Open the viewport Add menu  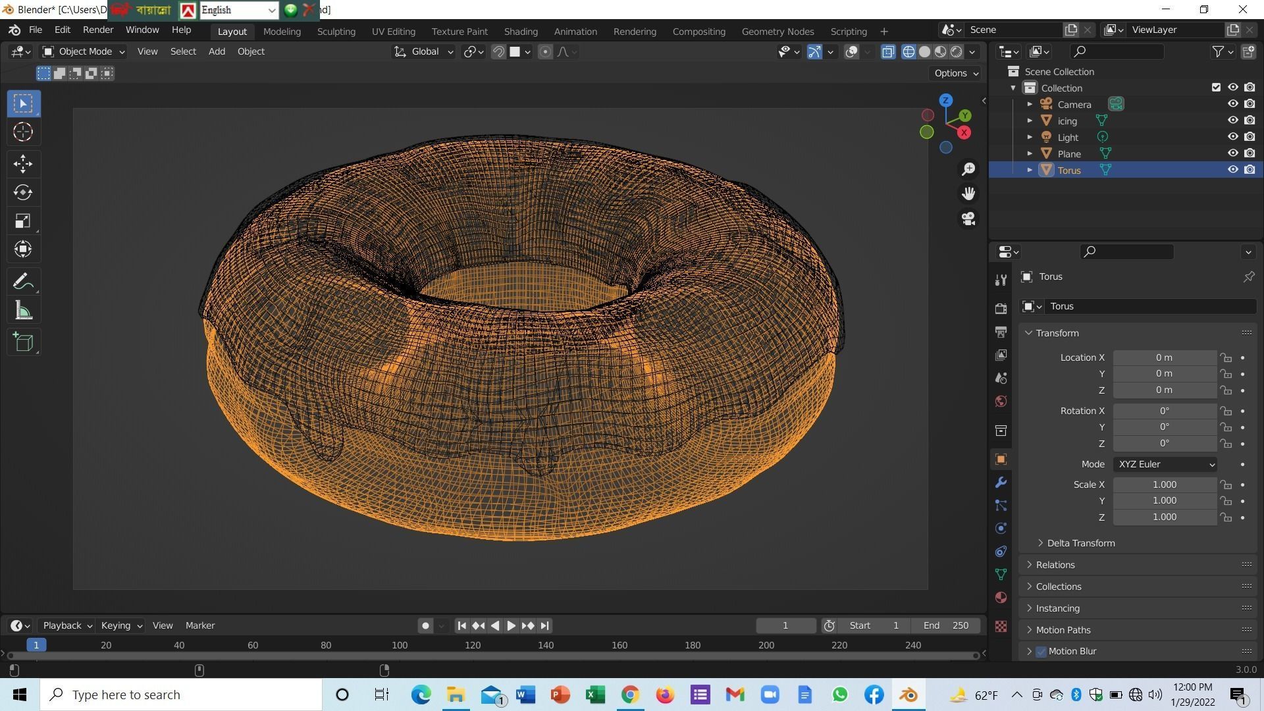217,51
